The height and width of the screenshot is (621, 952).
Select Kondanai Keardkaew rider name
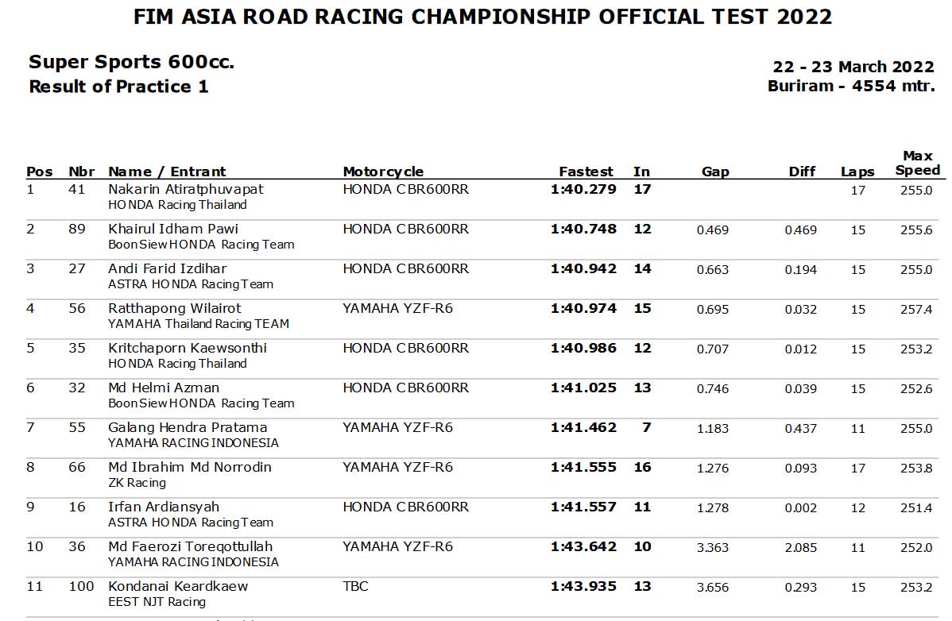coord(178,586)
